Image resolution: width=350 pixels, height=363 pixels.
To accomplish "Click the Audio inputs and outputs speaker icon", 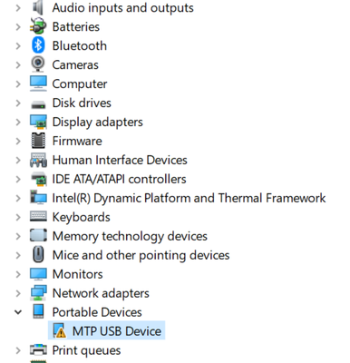I will point(38,7).
